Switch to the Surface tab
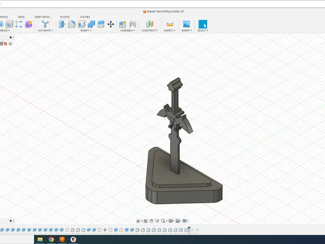This screenshot has width=325, height=244. pyautogui.click(x=4, y=17)
